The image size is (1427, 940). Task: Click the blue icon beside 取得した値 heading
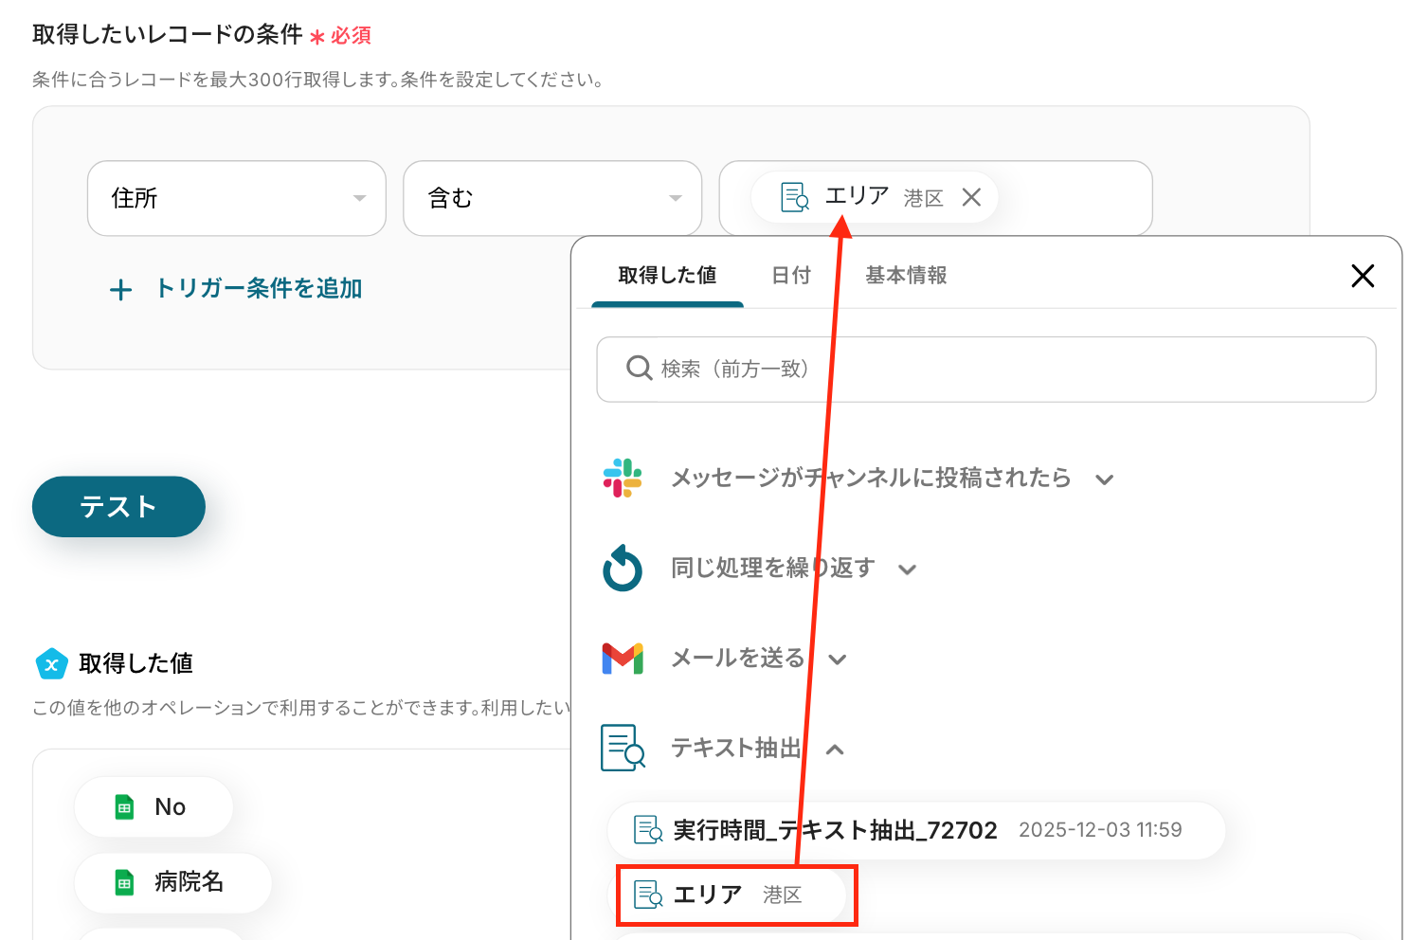click(51, 664)
